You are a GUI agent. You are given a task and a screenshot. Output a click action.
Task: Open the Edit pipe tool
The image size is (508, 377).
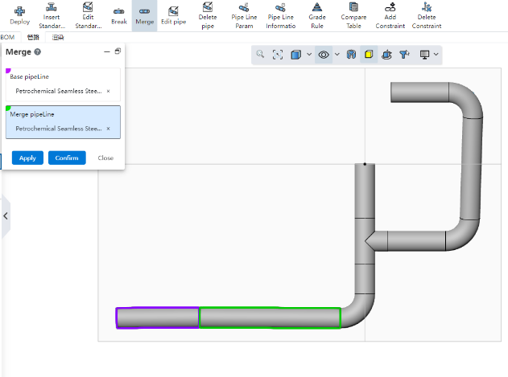(173, 16)
